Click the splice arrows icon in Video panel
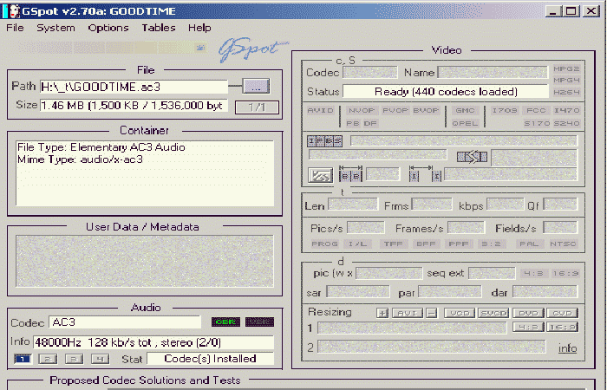 (x=473, y=157)
